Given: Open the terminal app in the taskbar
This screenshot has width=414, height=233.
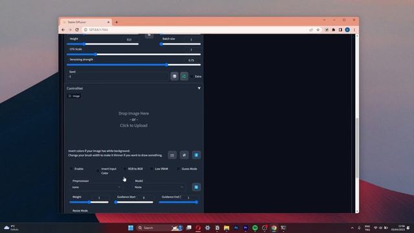Looking at the screenshot, I should coord(283,228).
